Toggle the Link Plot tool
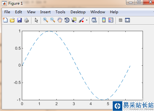The image size is (154, 111). (94, 20)
